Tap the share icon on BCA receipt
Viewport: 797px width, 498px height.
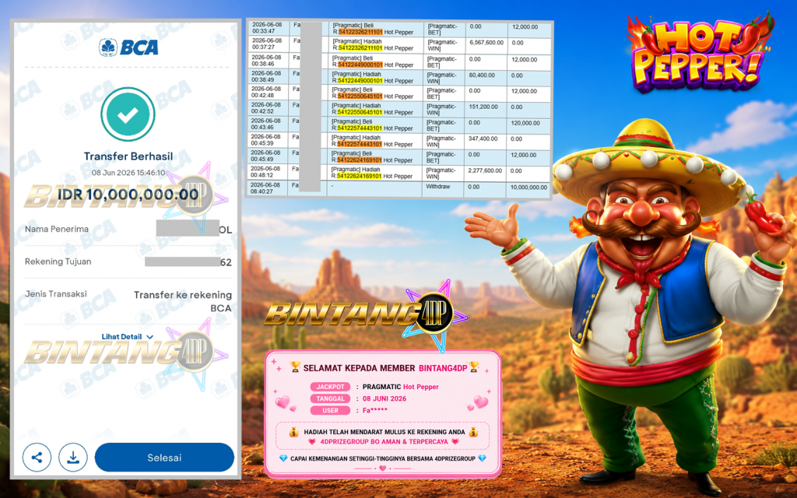click(37, 458)
